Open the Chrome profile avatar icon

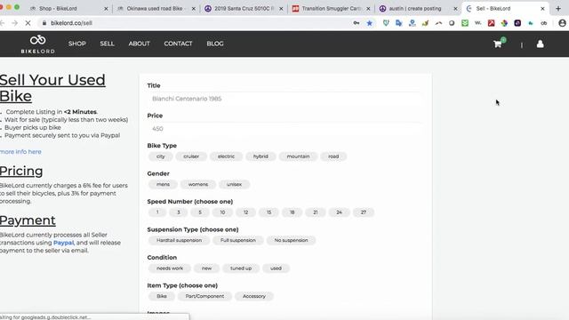(x=562, y=23)
